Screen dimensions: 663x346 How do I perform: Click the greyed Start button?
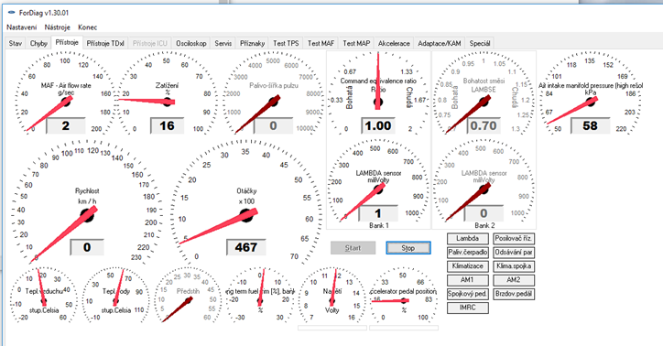(x=353, y=248)
